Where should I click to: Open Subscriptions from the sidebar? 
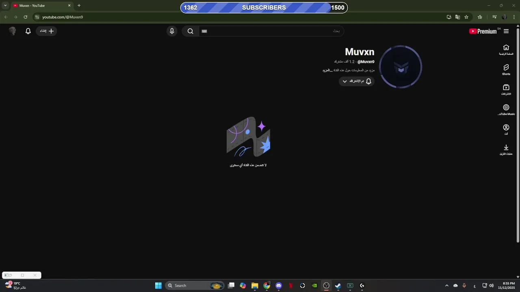tap(506, 90)
